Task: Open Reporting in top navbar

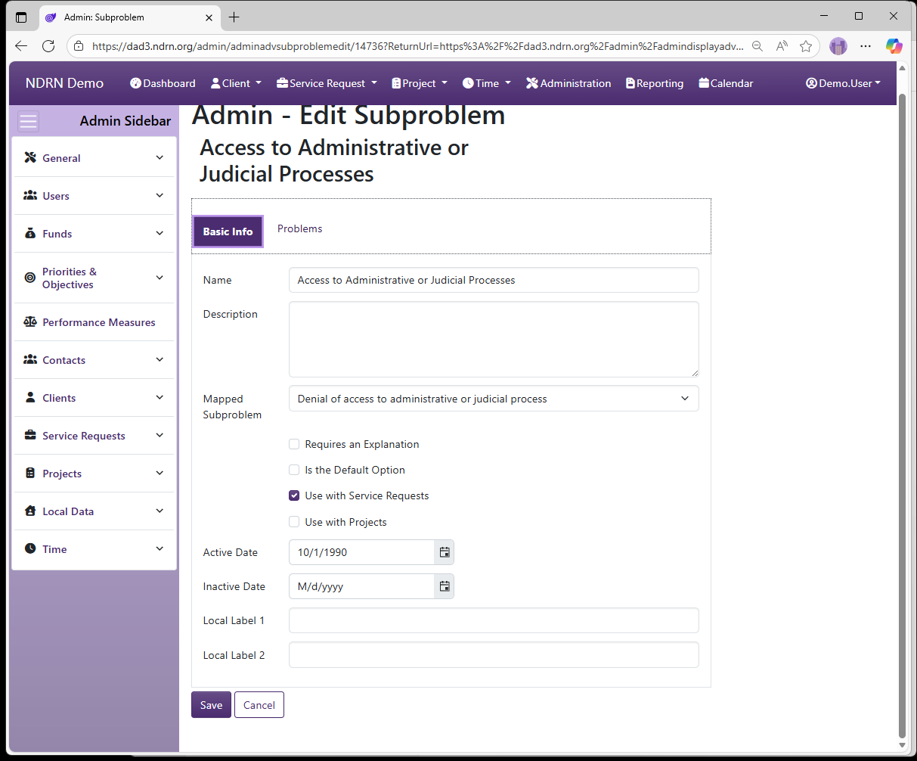Action: coord(655,83)
